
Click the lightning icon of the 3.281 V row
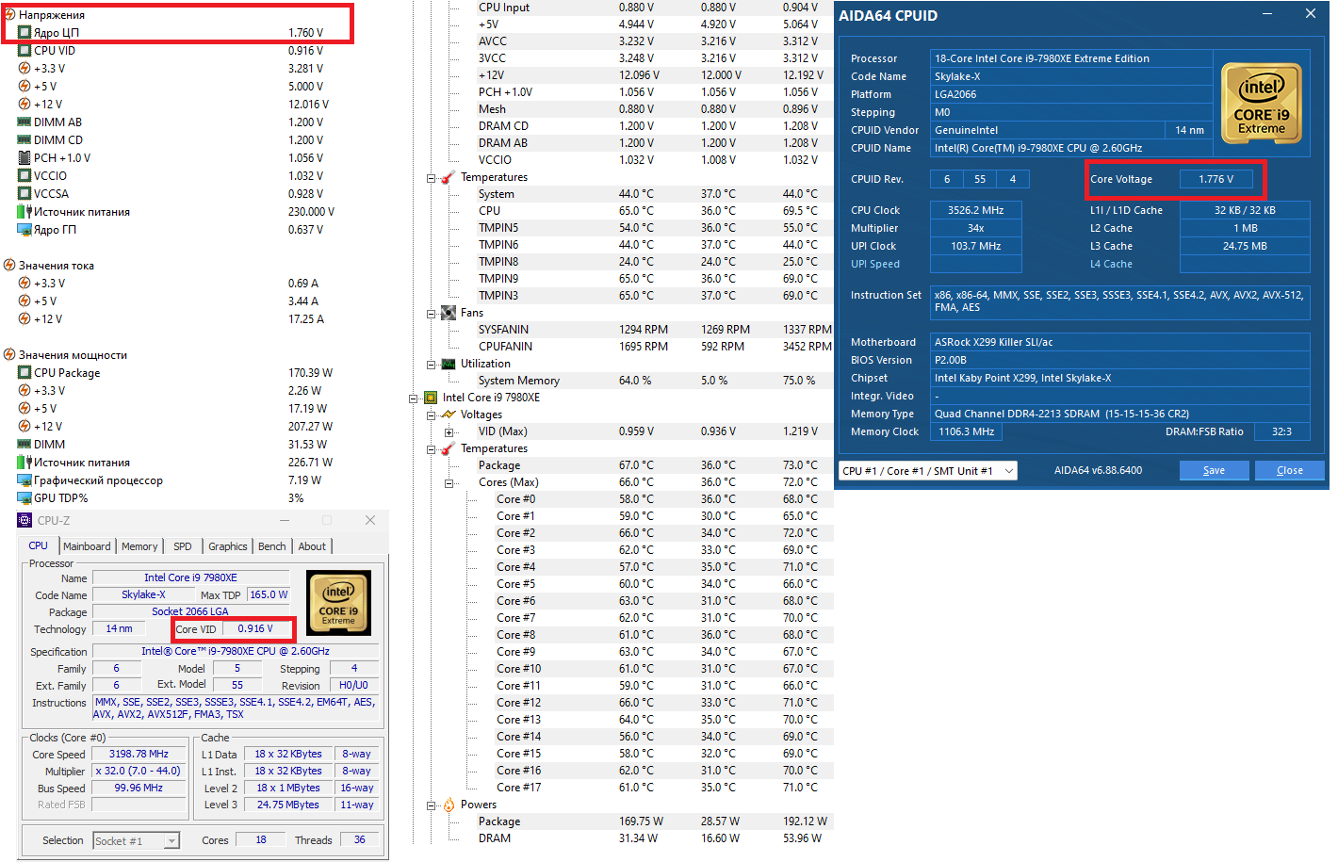pos(24,68)
